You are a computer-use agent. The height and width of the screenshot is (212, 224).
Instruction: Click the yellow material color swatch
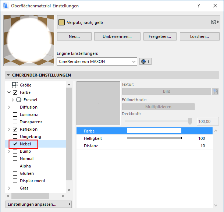pos(61,22)
